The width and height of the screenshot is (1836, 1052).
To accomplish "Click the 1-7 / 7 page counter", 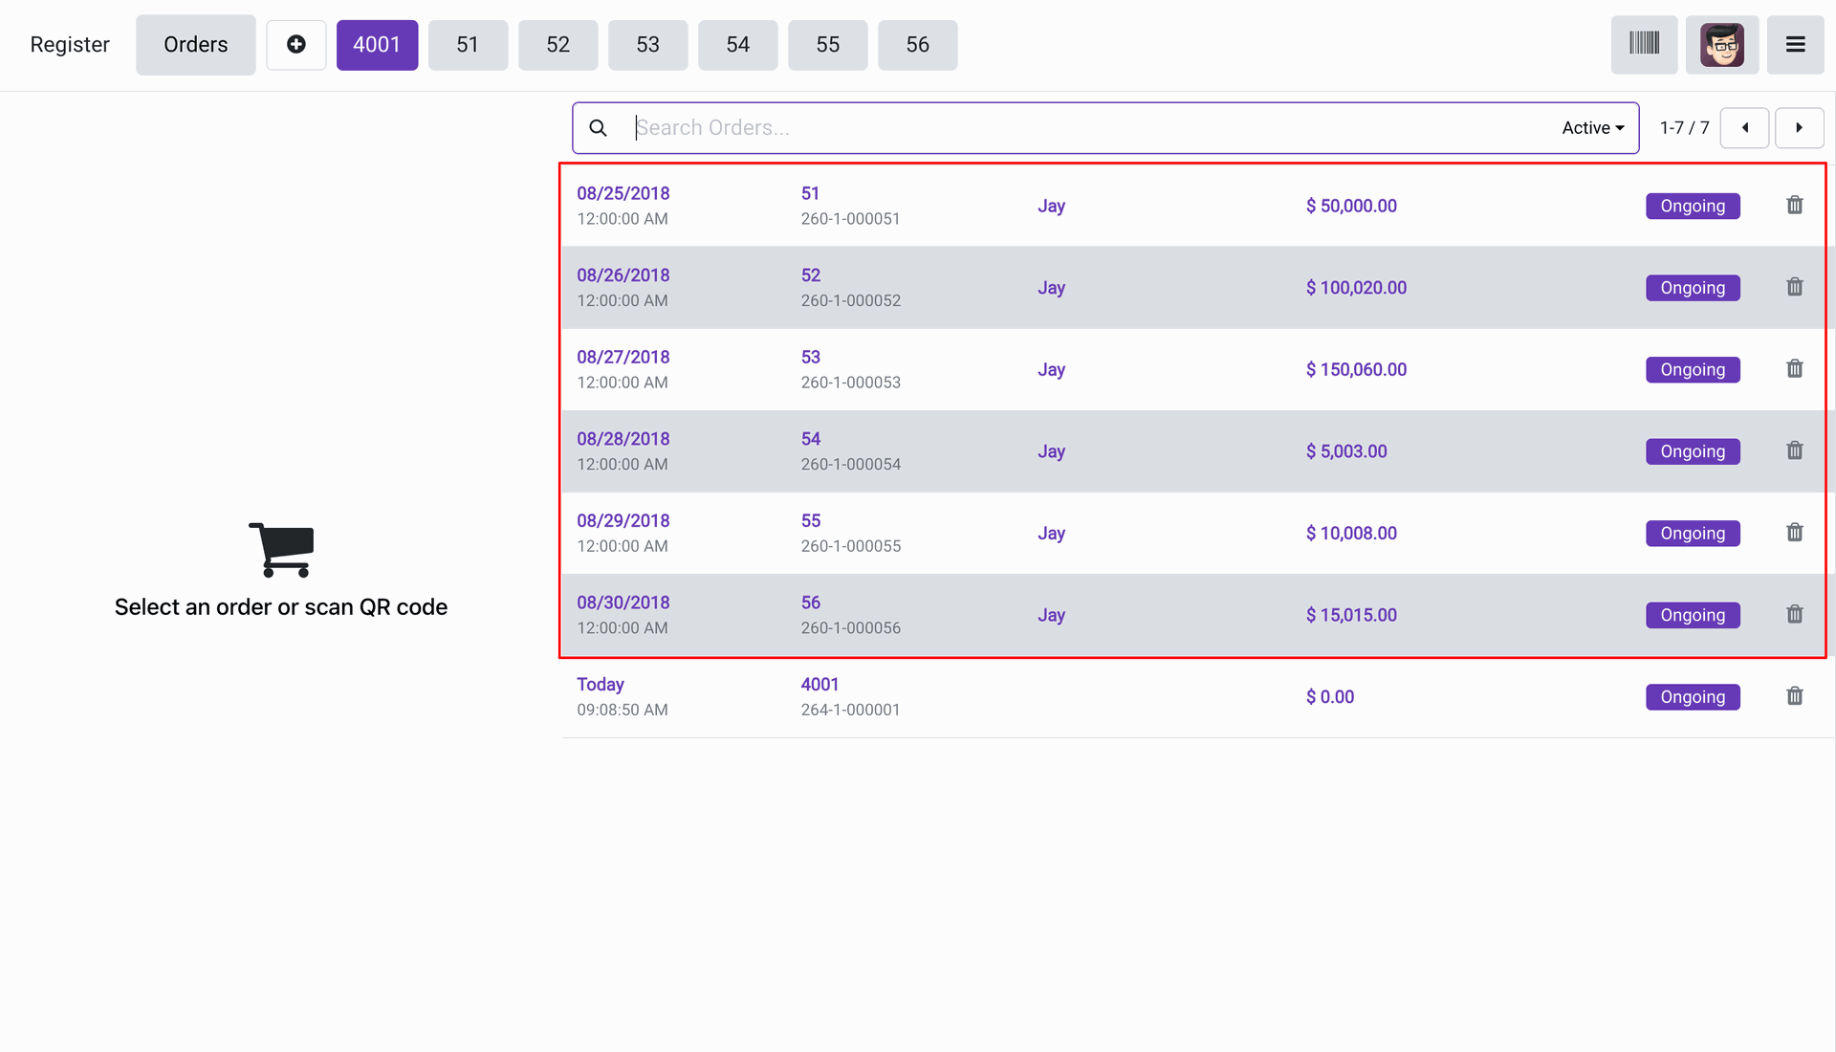I will click(1684, 128).
